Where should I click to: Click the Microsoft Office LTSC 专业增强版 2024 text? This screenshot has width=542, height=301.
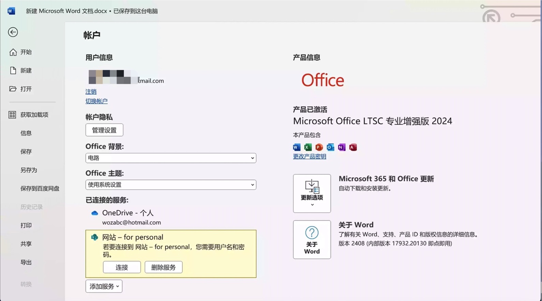tap(373, 121)
